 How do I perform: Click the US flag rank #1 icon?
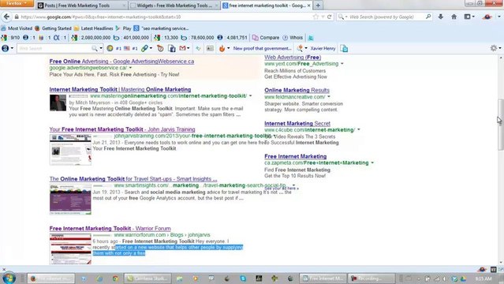pos(127,48)
